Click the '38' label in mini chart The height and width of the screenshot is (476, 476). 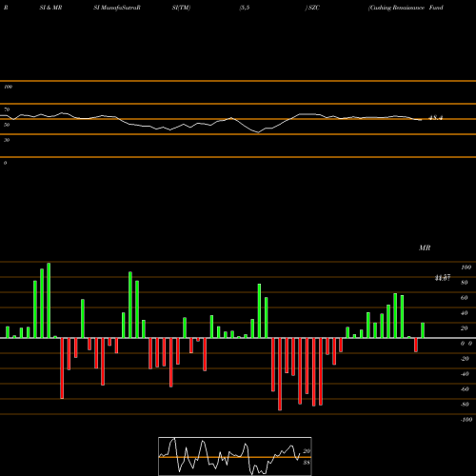307,463
